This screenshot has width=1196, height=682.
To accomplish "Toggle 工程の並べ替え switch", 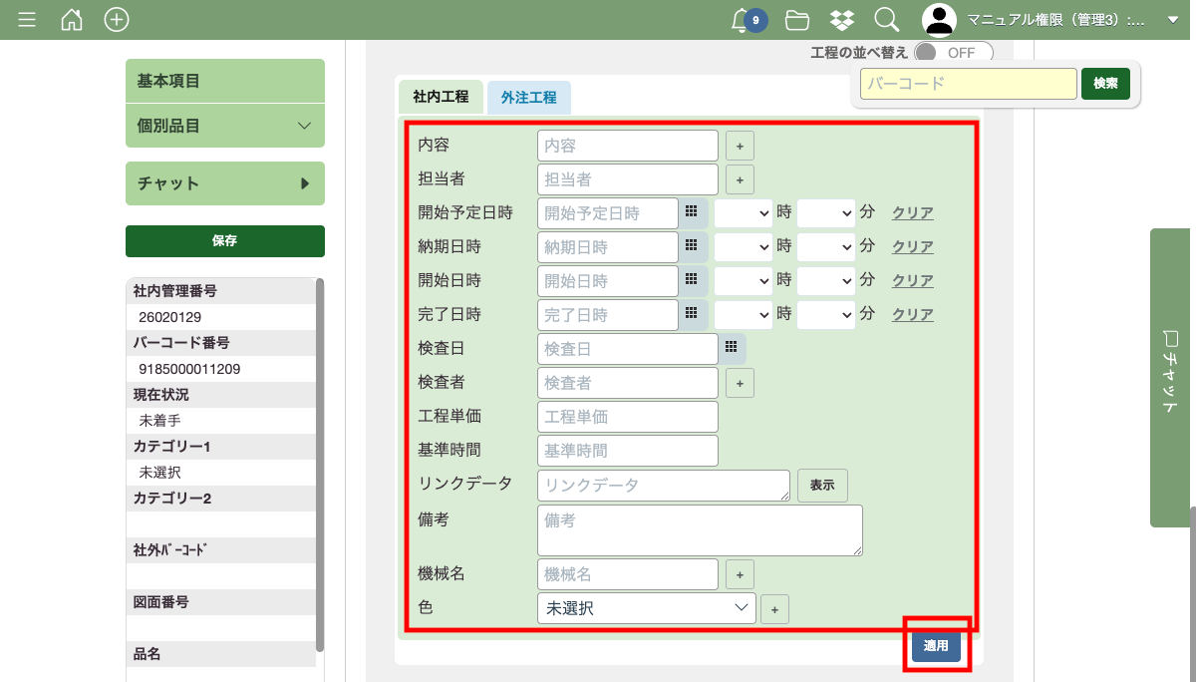I will [x=953, y=52].
